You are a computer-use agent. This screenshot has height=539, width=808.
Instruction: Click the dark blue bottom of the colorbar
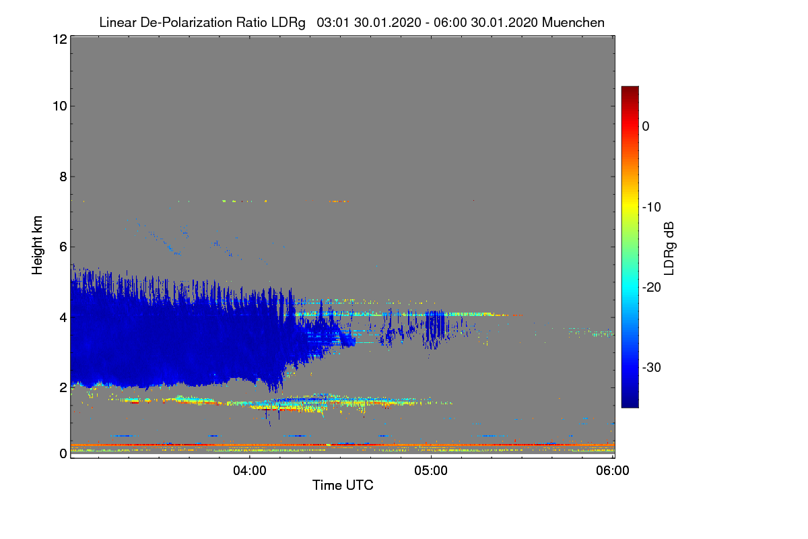tap(630, 400)
